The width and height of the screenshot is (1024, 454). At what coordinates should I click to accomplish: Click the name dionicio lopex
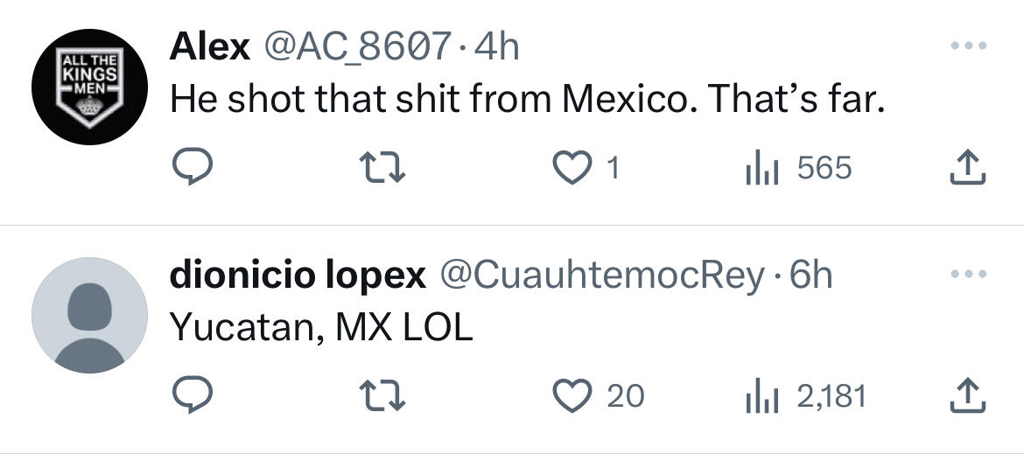[x=297, y=276]
